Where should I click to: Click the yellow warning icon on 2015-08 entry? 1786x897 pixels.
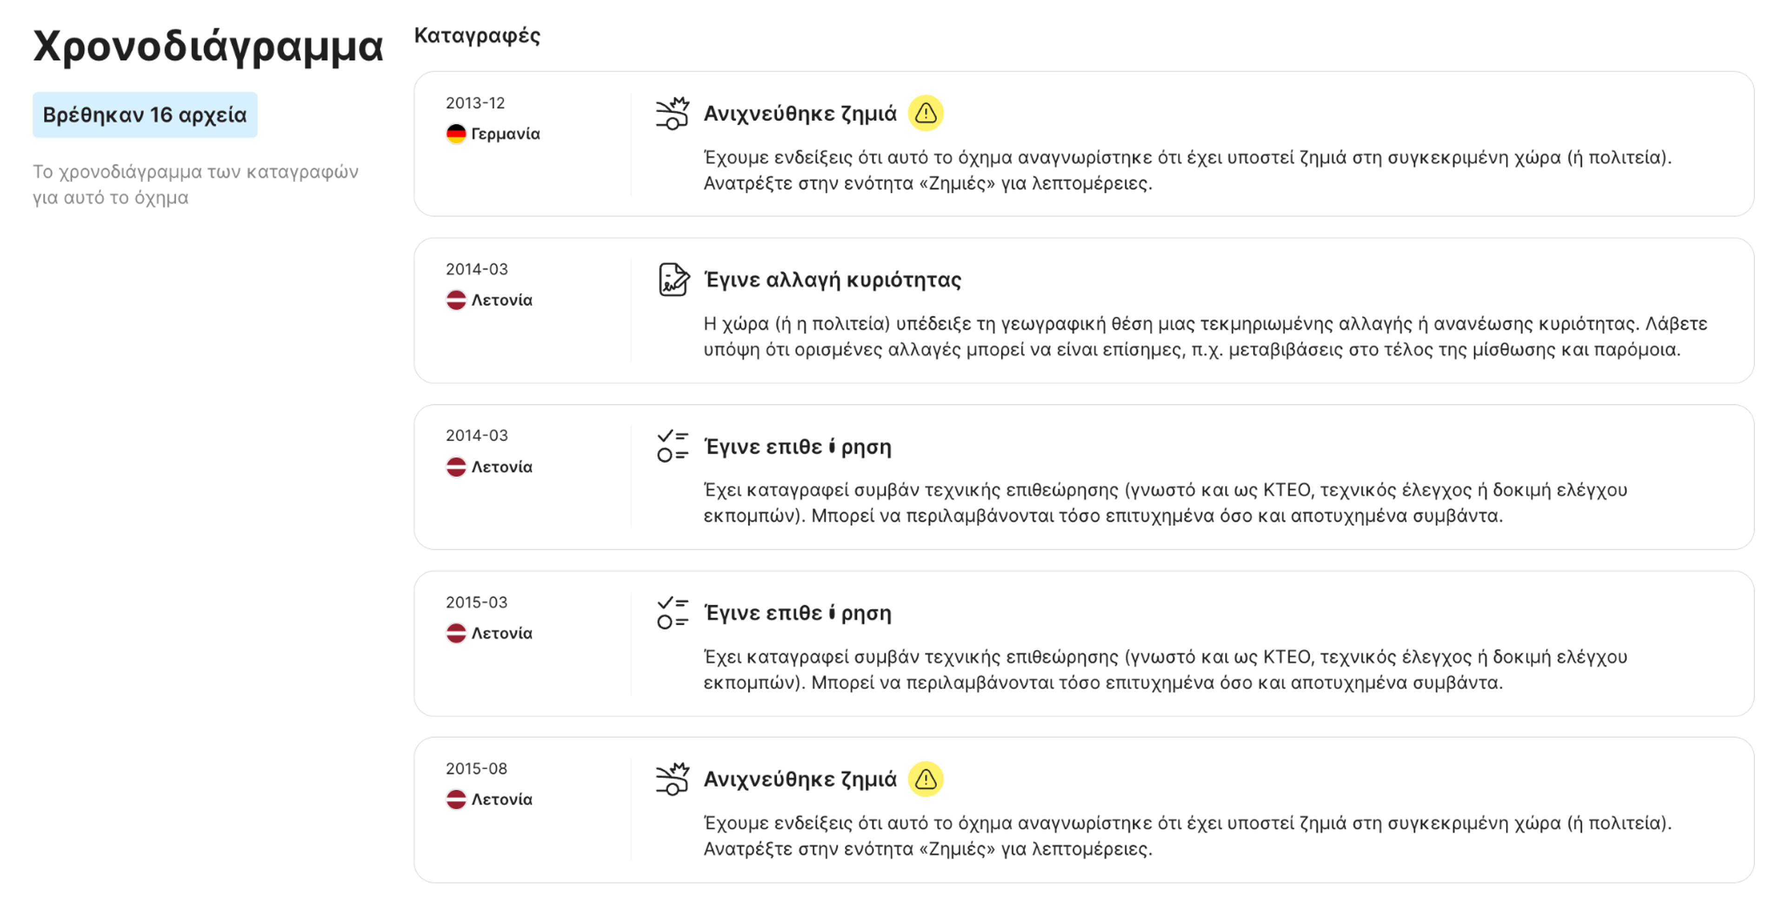pos(925,778)
